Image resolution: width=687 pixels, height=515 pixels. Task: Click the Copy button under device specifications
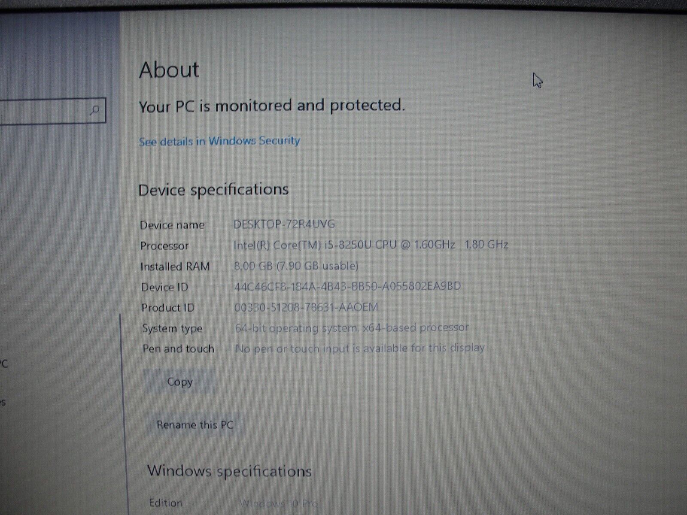pyautogui.click(x=179, y=382)
